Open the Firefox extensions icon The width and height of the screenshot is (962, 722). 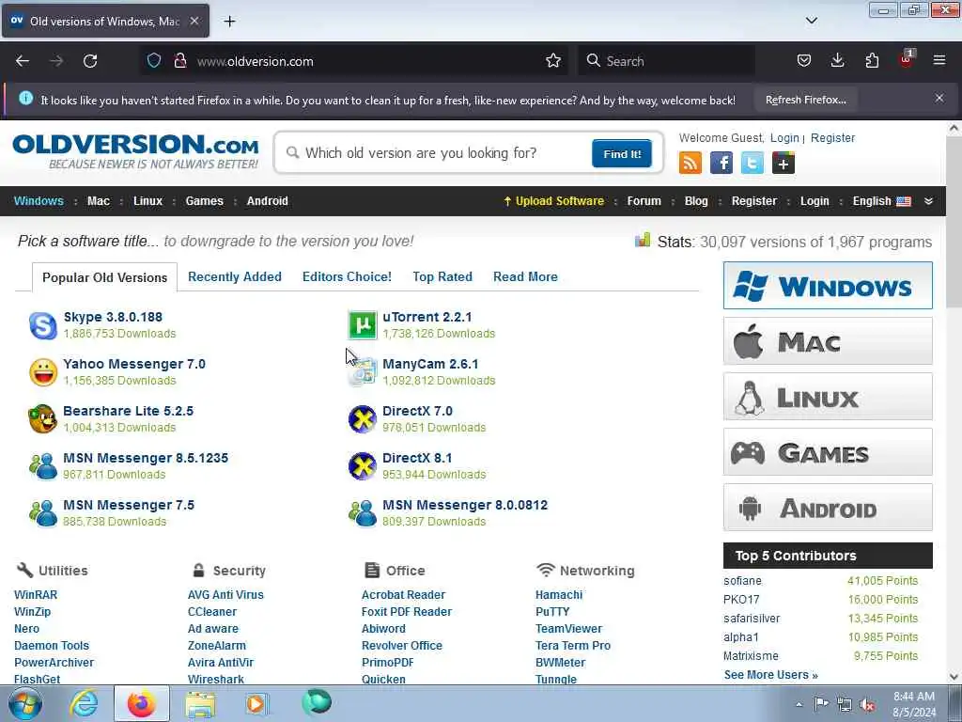872,60
